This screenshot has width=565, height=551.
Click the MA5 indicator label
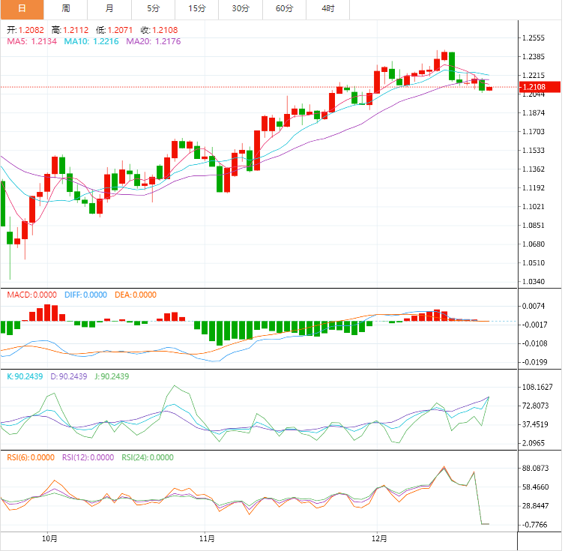click(30, 41)
